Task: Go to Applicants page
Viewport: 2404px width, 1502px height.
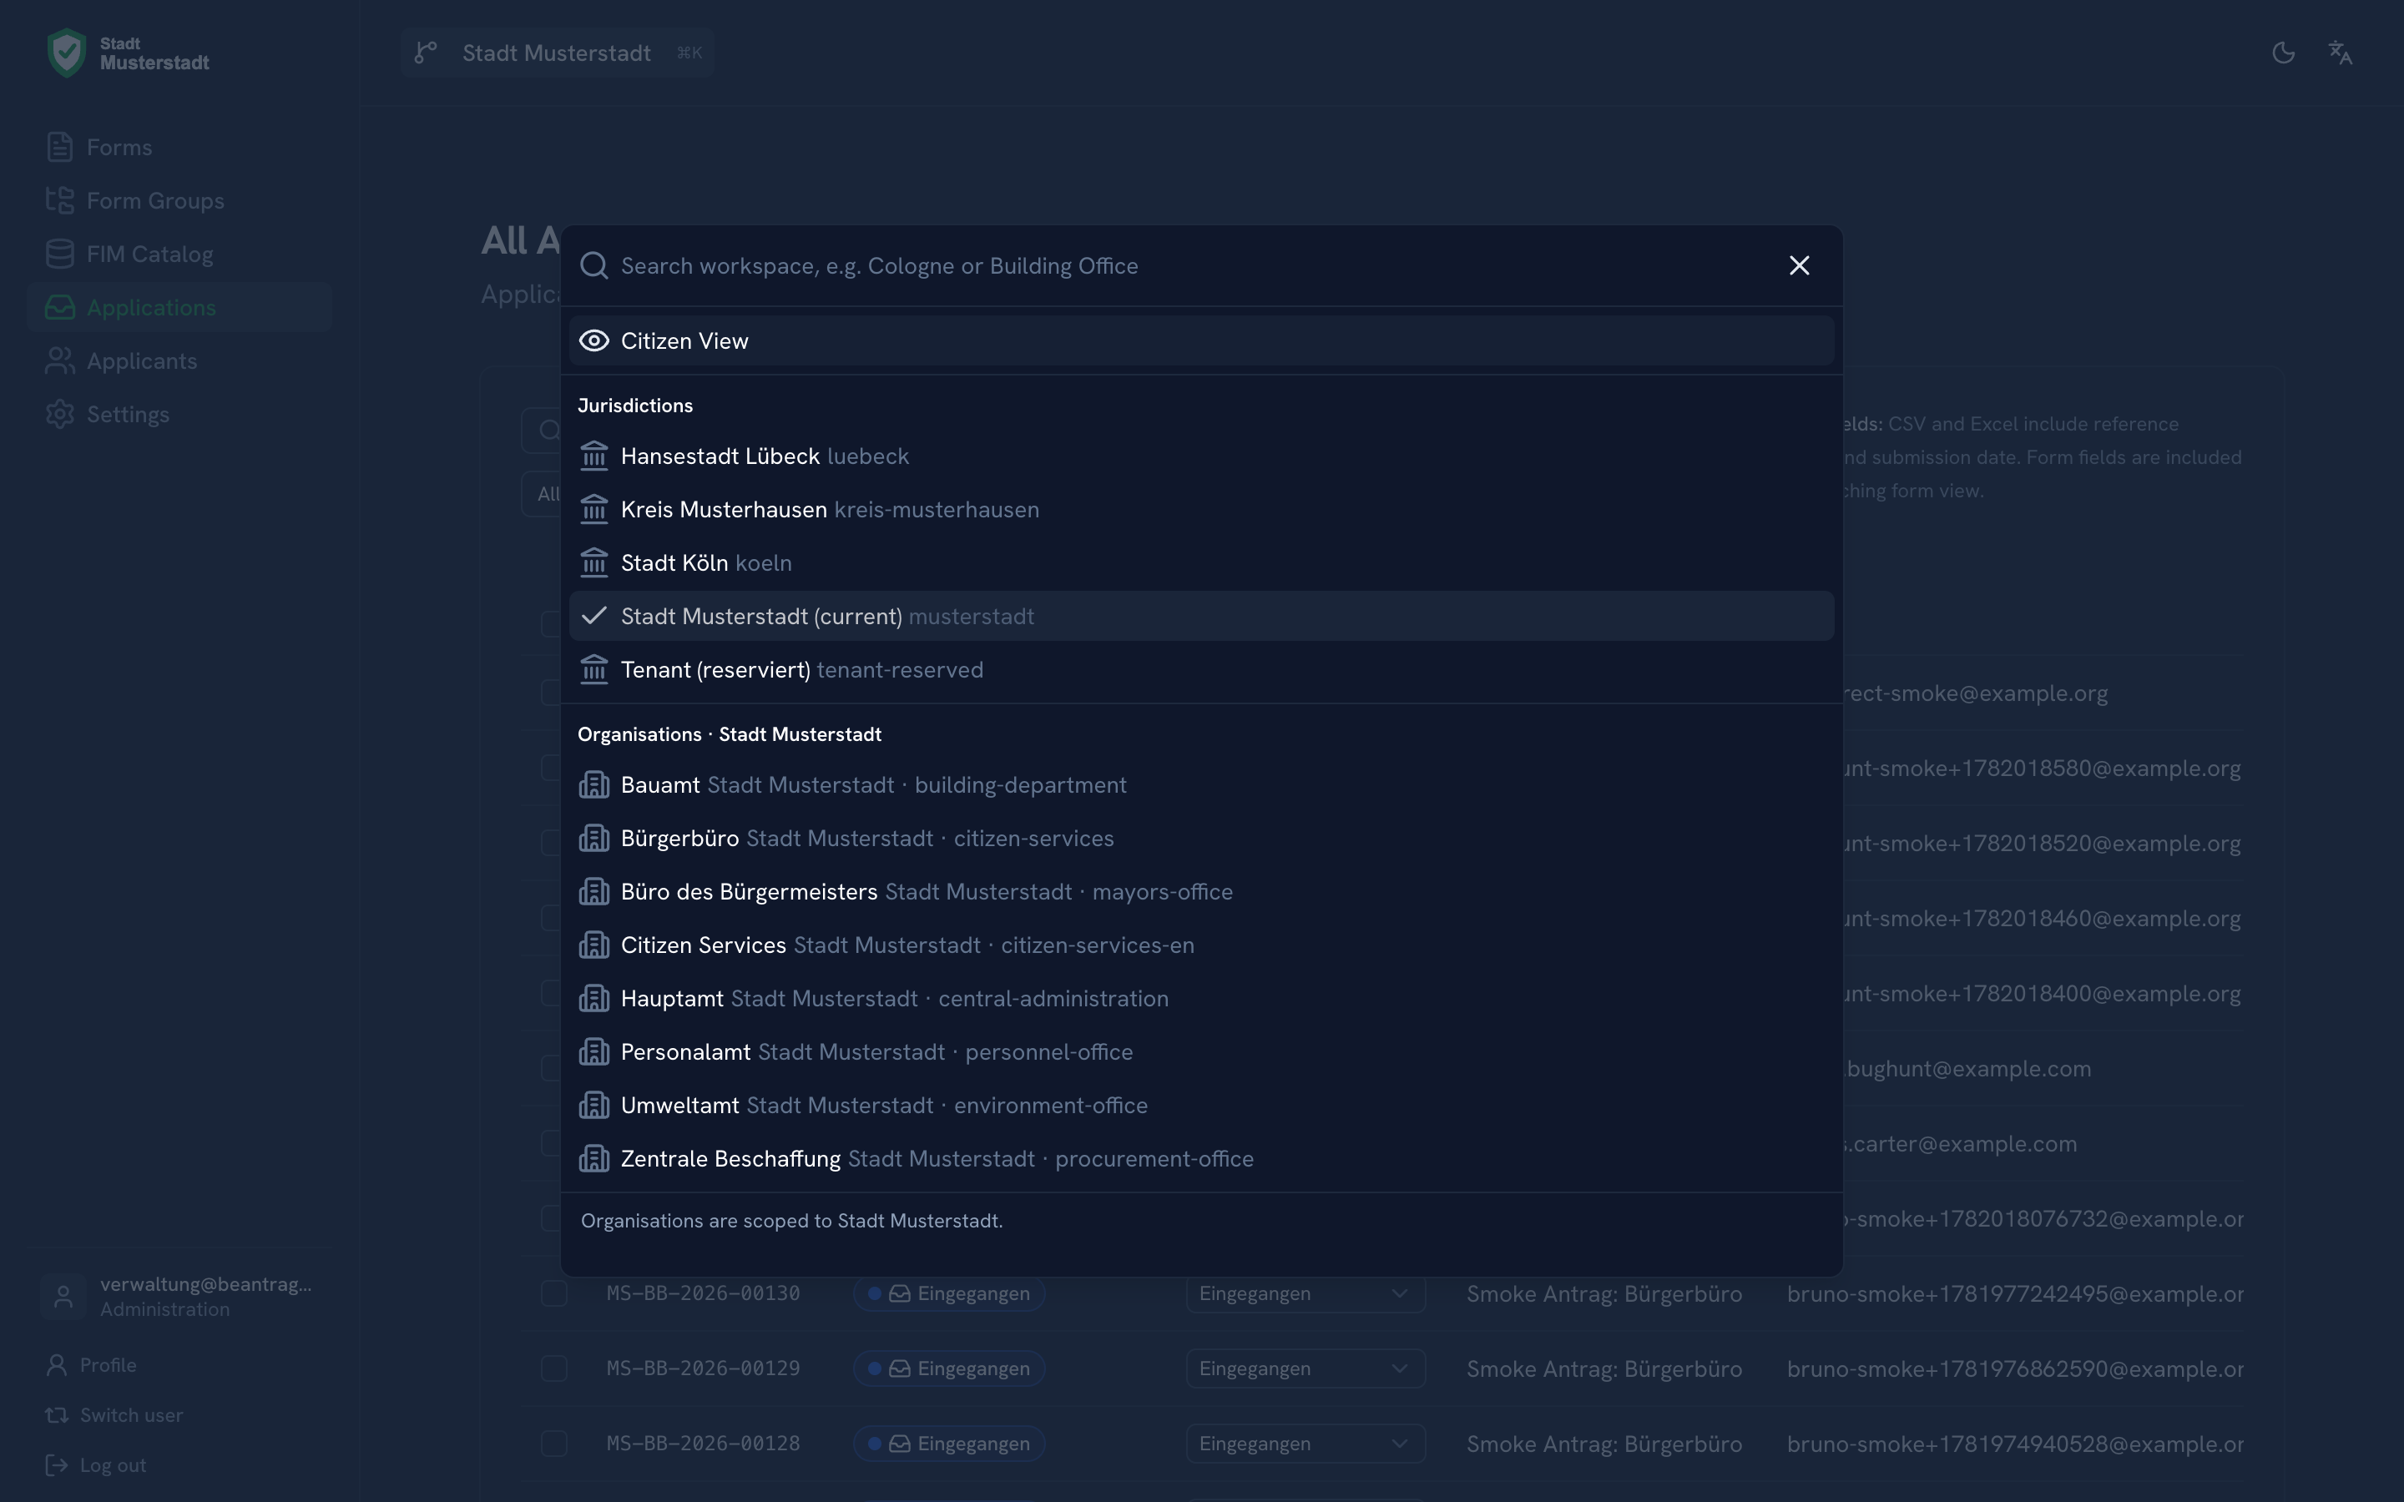Action: pos(179,361)
